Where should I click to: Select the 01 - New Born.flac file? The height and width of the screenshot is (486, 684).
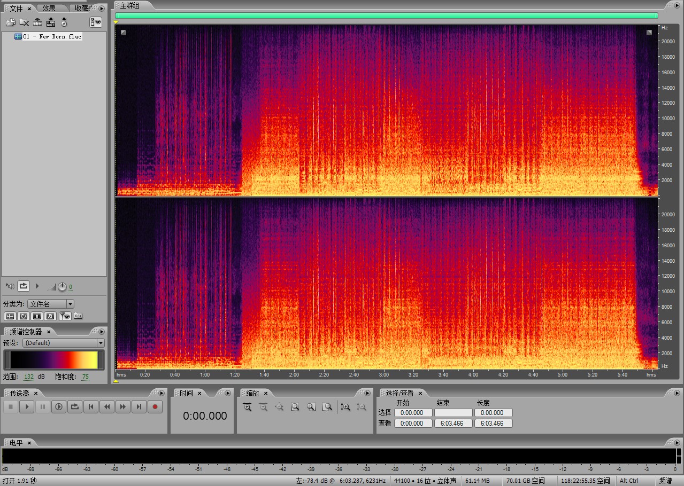click(52, 36)
